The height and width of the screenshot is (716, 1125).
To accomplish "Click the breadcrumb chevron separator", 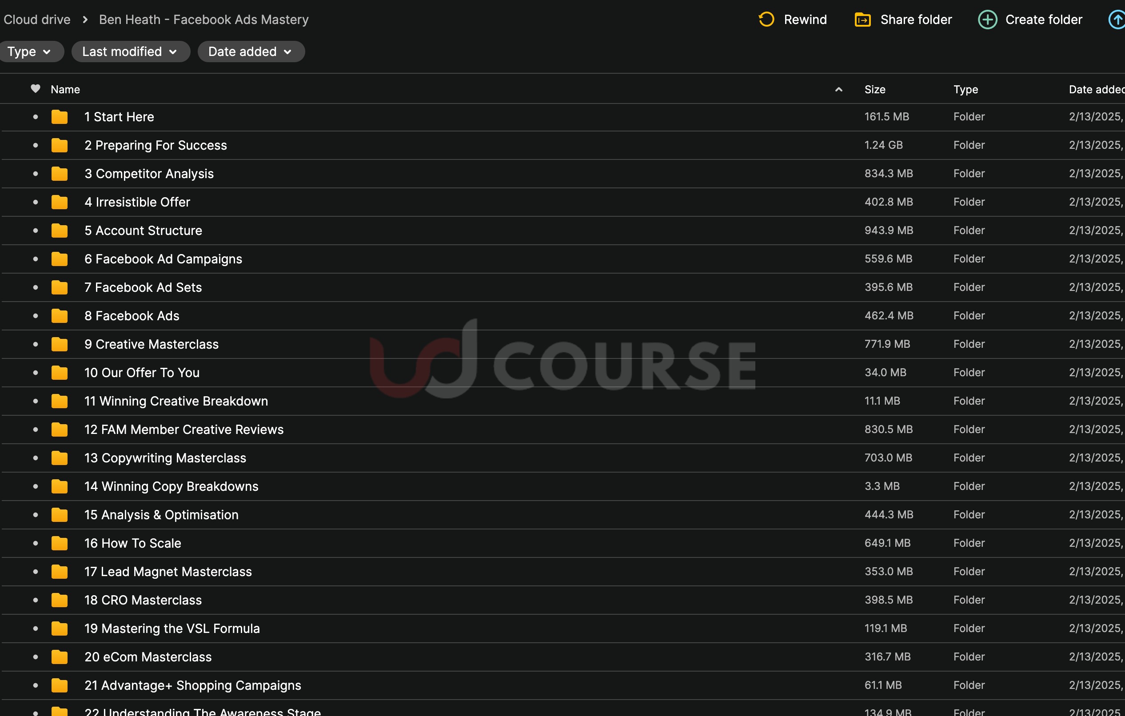I will click(85, 20).
